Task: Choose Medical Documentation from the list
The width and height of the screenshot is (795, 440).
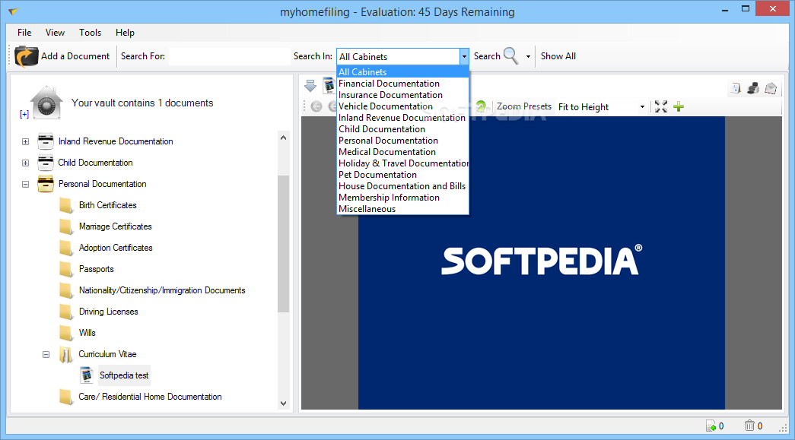Action: point(402,152)
